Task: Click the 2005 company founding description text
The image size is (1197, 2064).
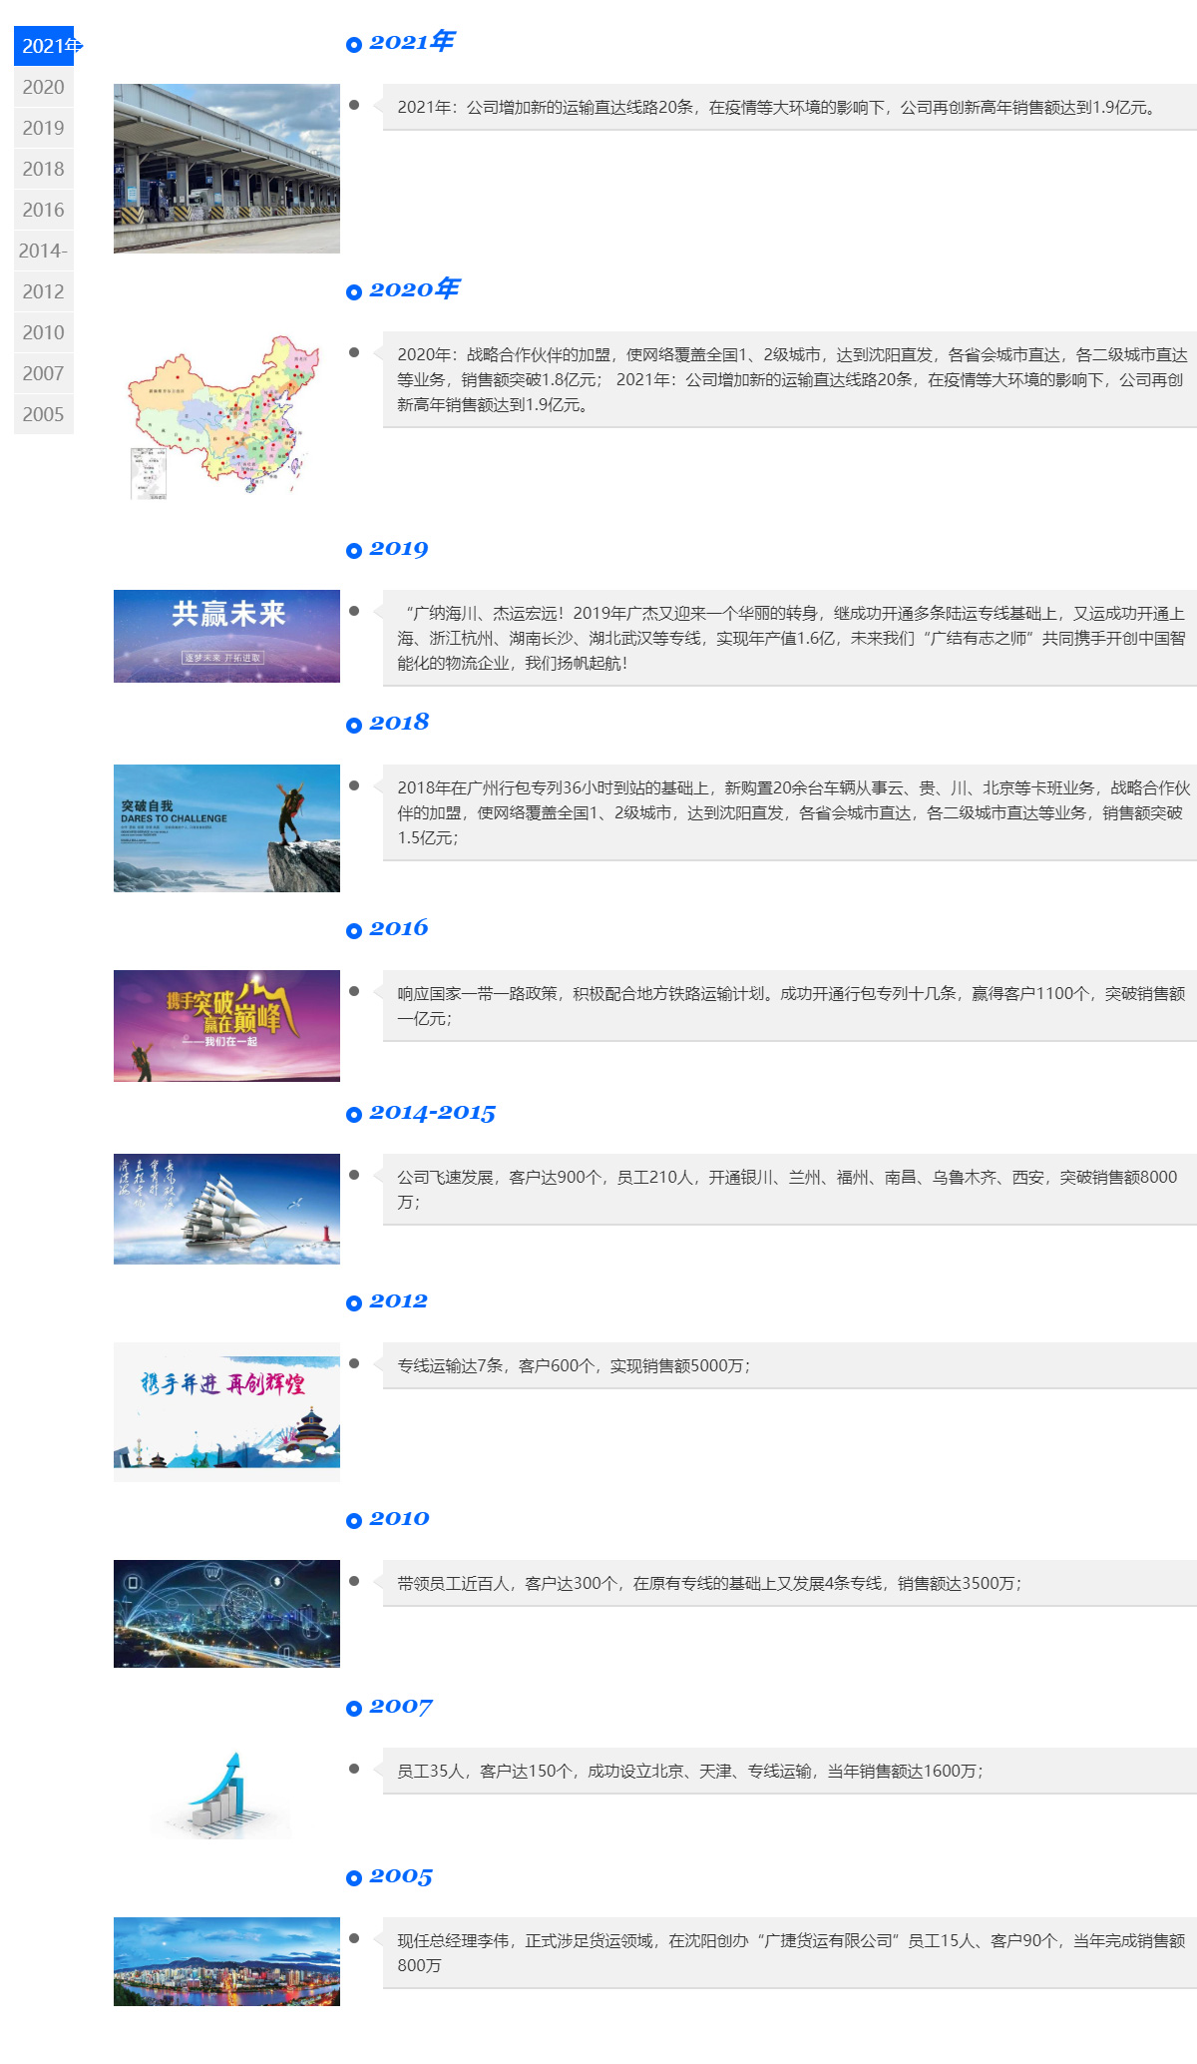Action: pyautogui.click(x=790, y=1952)
